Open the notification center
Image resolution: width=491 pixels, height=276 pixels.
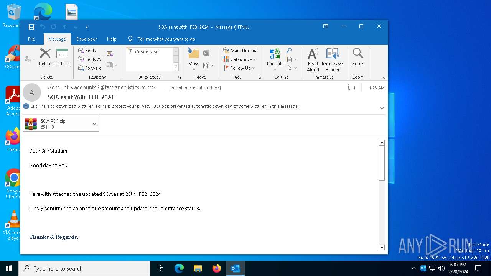478,268
